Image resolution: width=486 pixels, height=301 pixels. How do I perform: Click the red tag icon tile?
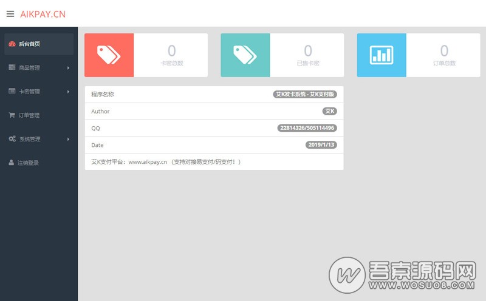(109, 55)
